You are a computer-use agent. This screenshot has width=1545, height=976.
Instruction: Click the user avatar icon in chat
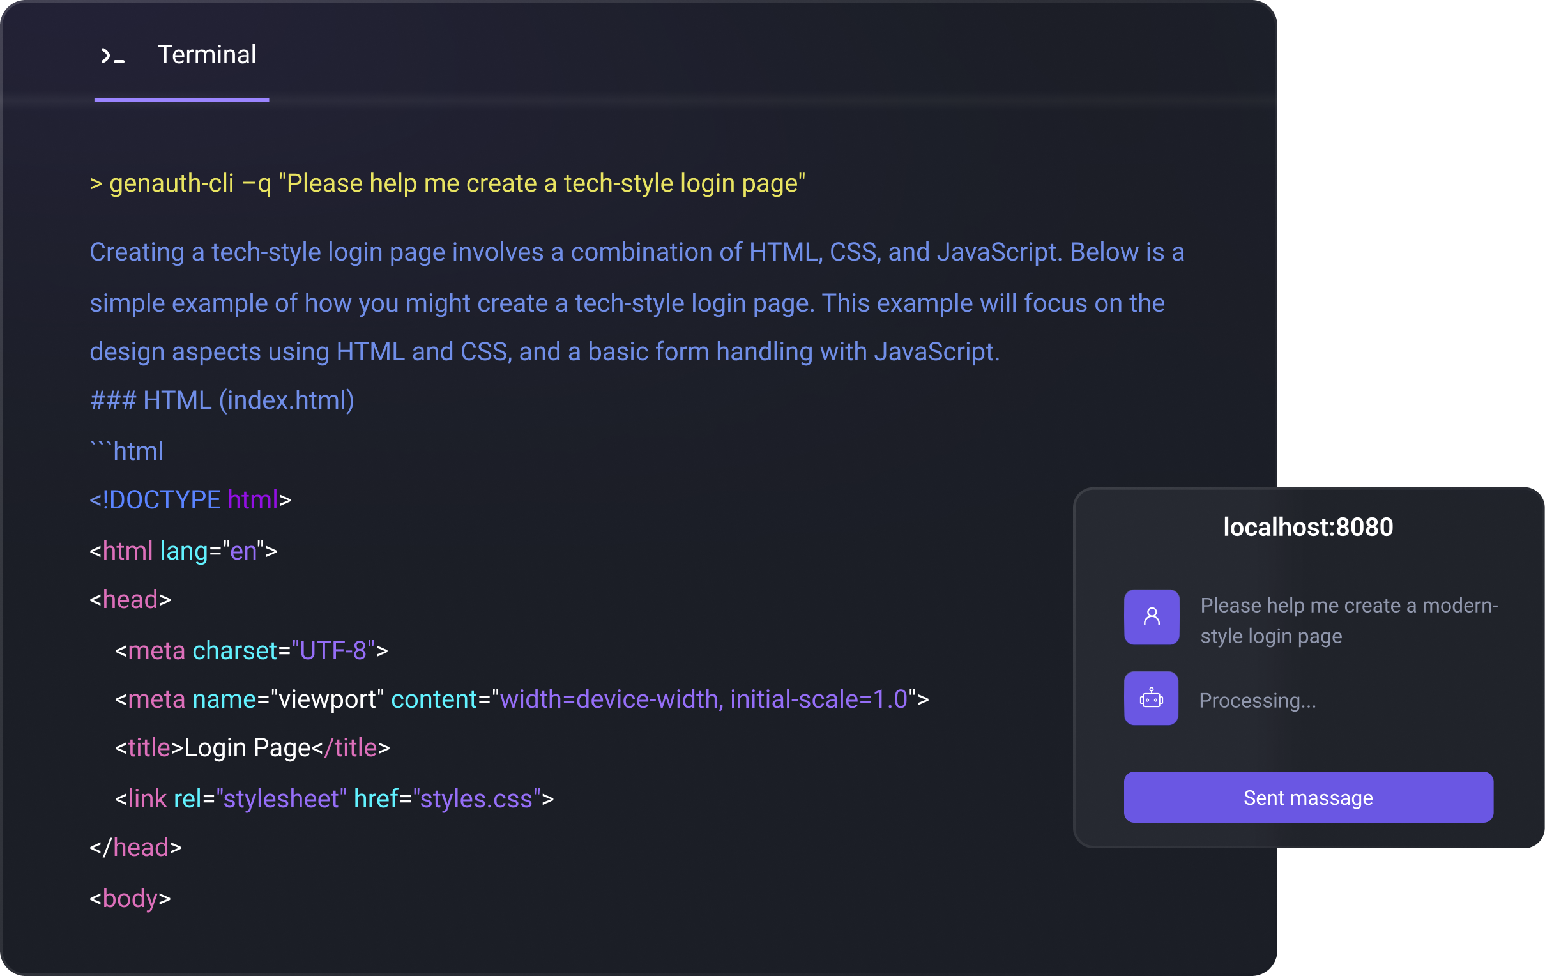click(1152, 616)
